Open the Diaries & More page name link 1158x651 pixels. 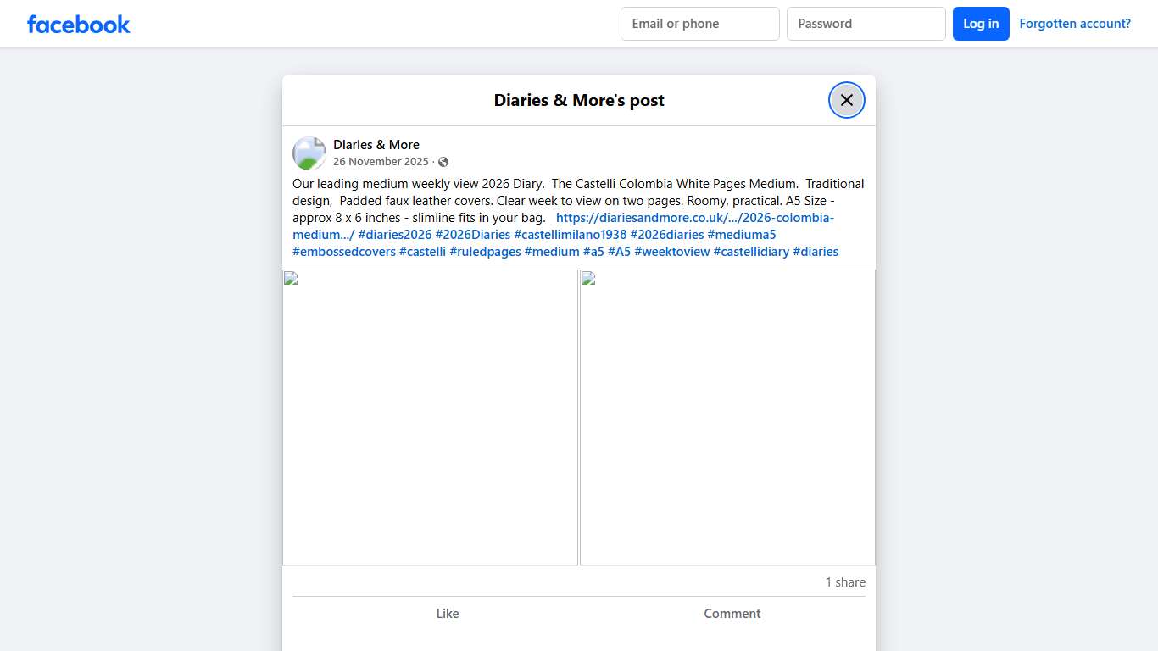pos(376,144)
